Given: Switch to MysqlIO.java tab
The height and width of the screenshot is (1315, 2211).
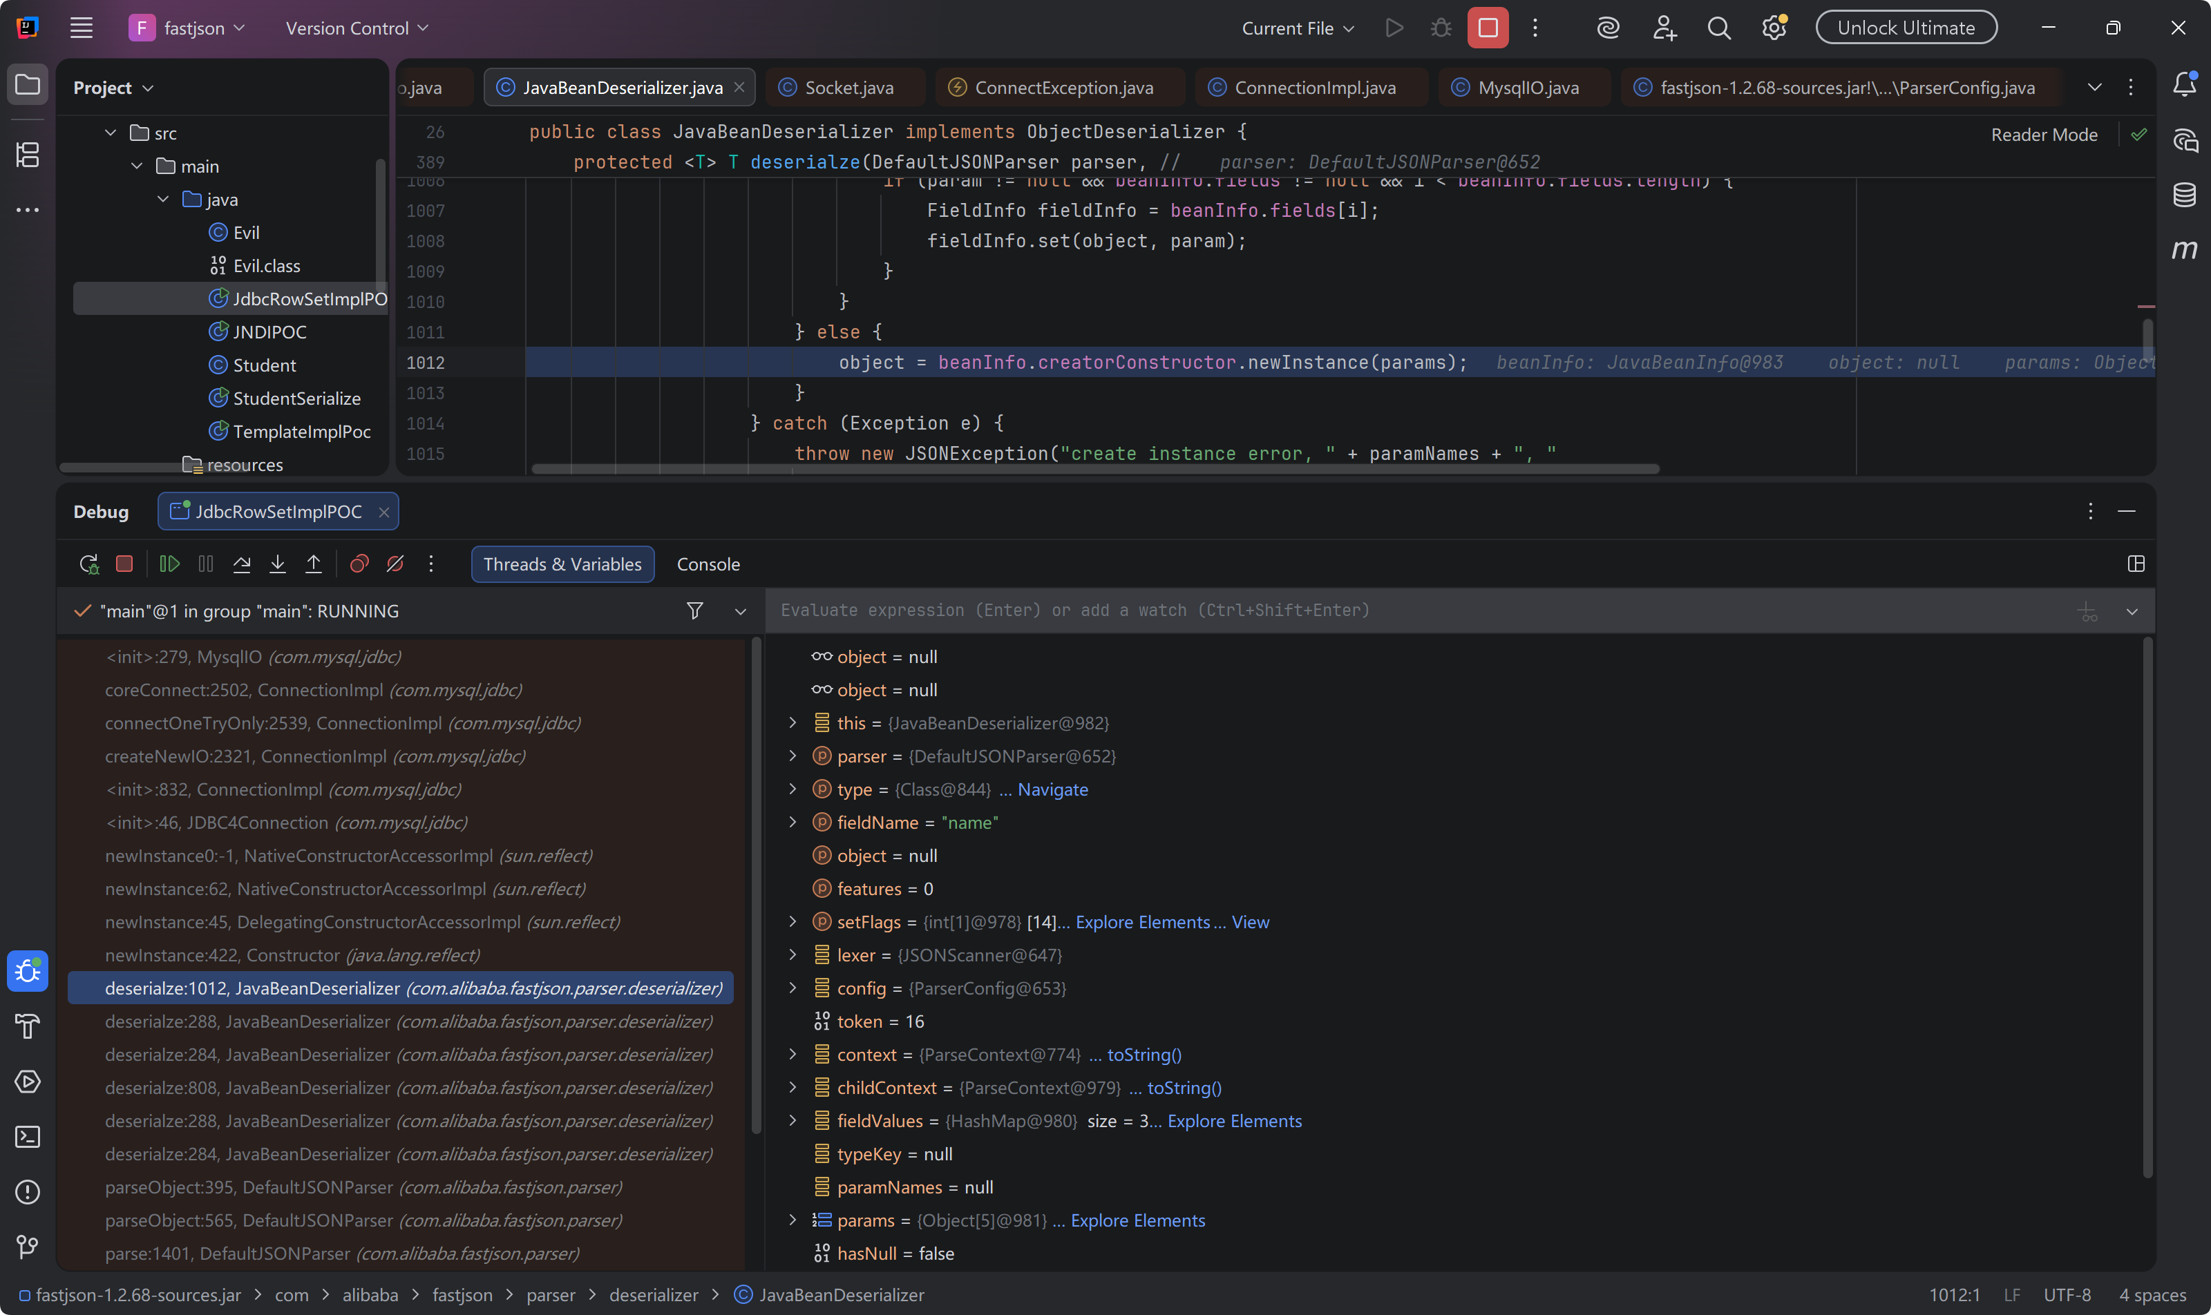Looking at the screenshot, I should pyautogui.click(x=1525, y=87).
